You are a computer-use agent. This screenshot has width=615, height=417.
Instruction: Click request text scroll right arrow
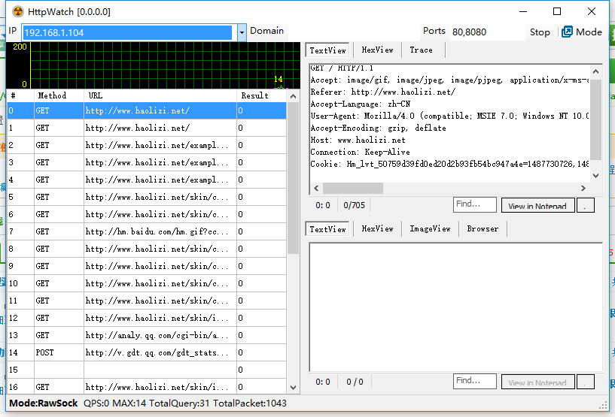583,188
